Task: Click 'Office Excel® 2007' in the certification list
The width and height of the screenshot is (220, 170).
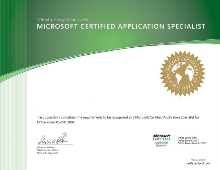Action: [x=188, y=141]
